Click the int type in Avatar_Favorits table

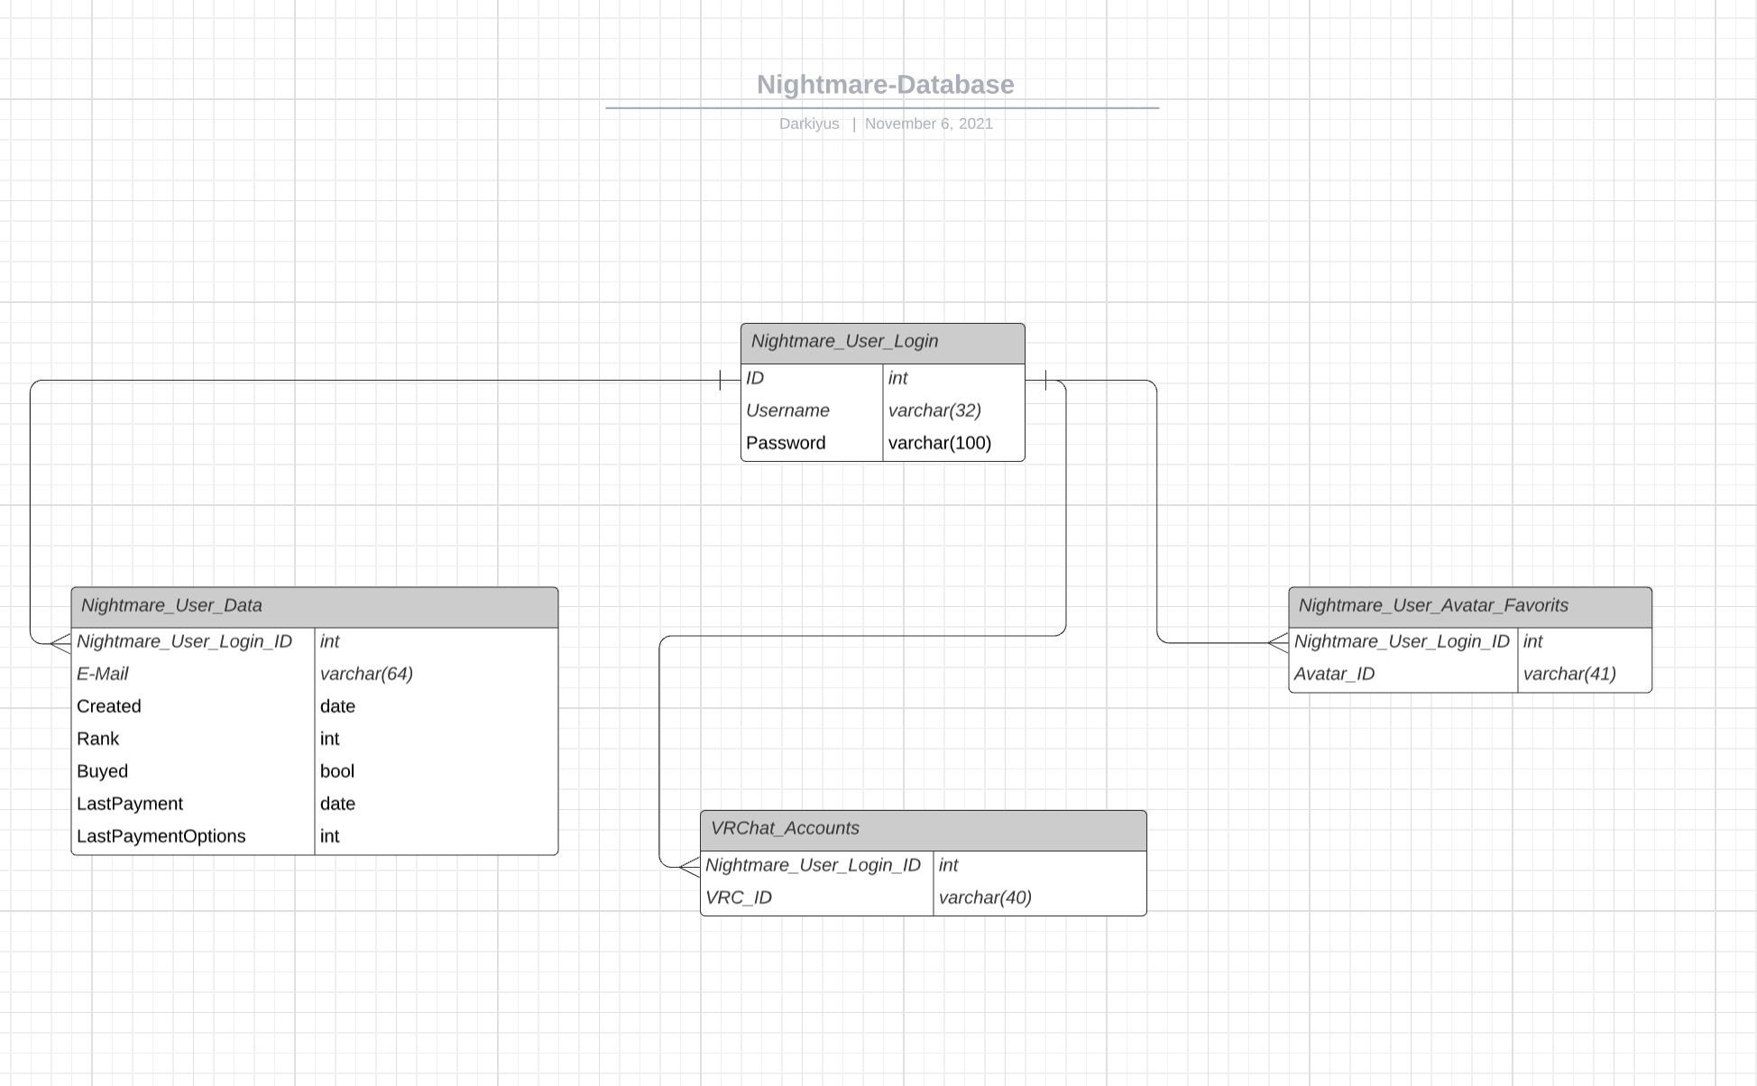coord(1585,642)
